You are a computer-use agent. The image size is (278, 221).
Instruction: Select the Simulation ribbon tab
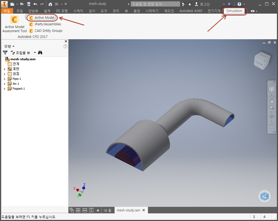tap(234, 11)
